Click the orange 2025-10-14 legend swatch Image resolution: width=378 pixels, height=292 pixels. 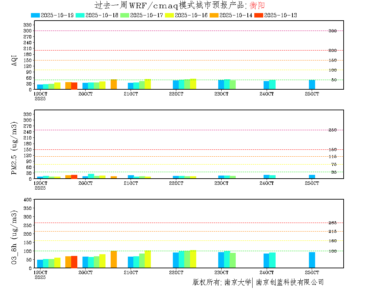tap(214, 15)
